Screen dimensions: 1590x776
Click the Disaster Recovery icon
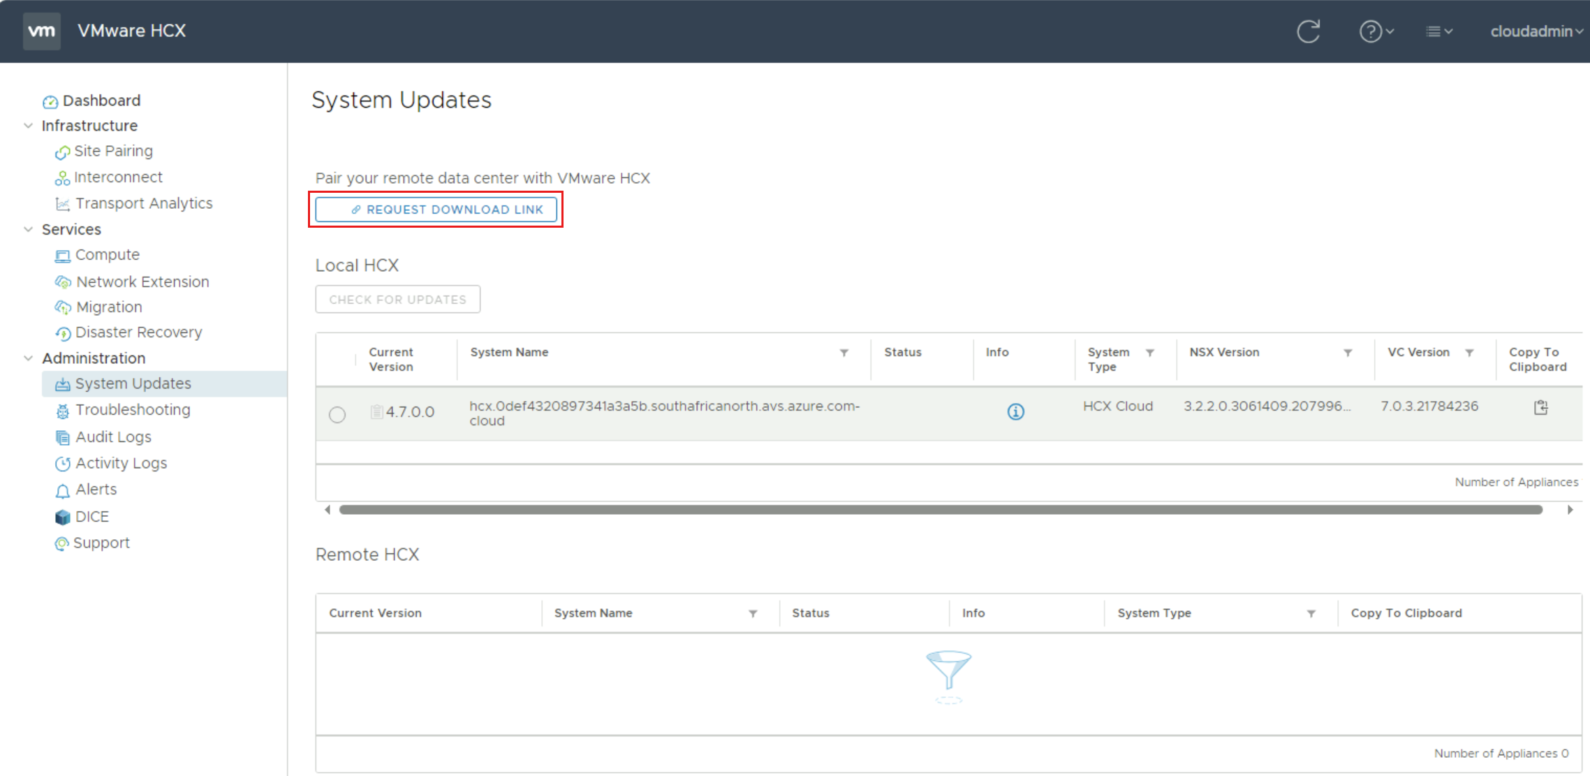coord(63,332)
